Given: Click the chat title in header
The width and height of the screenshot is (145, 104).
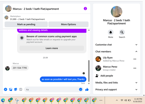Looking at the screenshot, I should click(x=36, y=9).
